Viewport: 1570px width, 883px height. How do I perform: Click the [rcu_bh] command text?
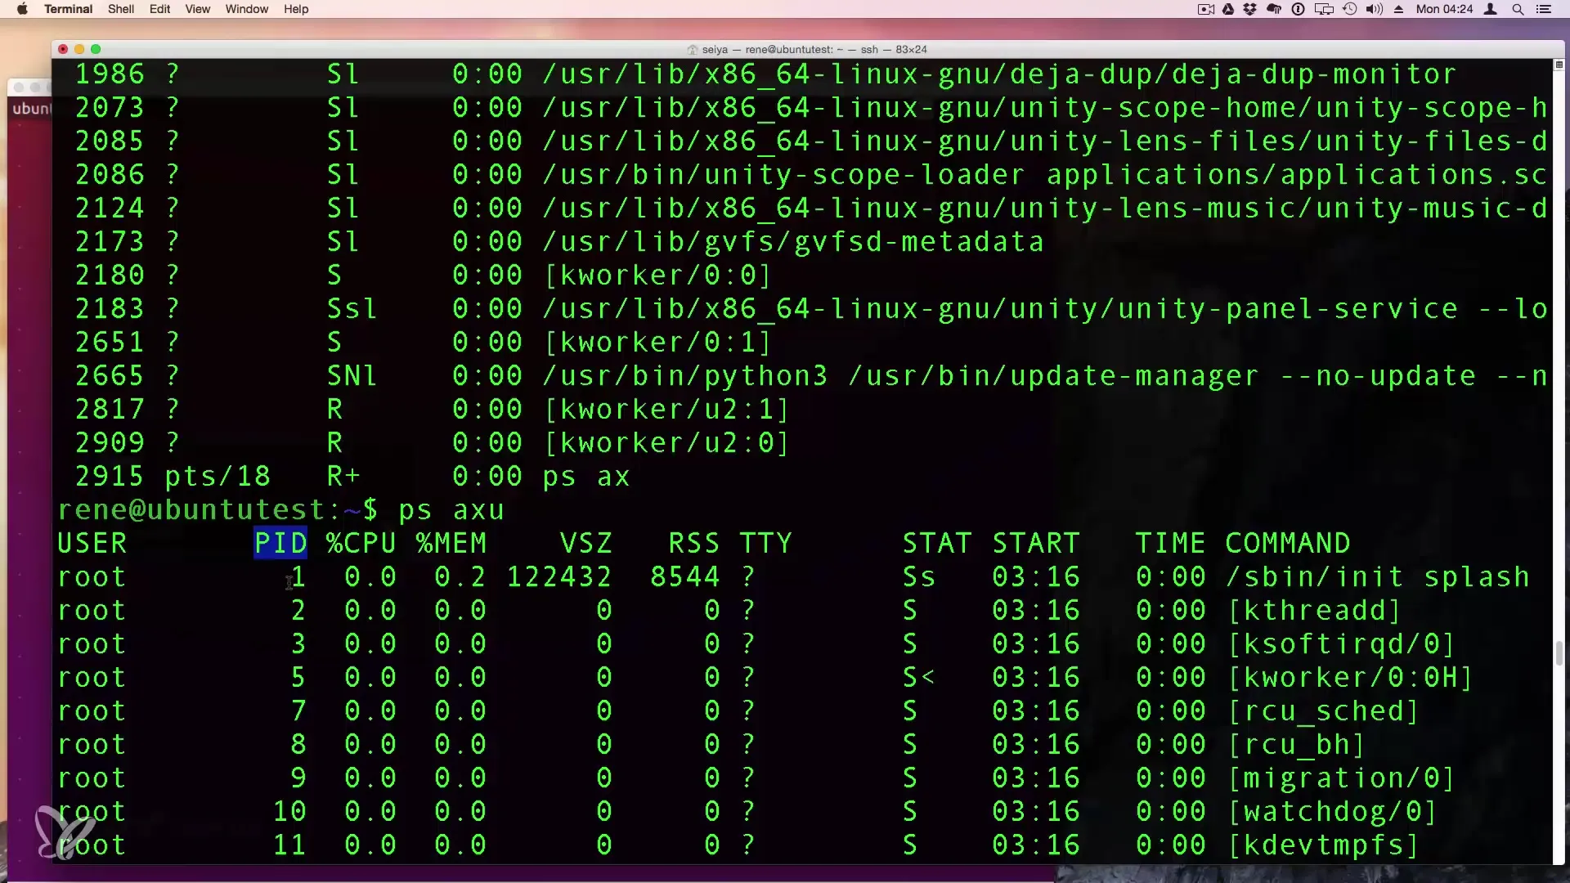pos(1297,744)
